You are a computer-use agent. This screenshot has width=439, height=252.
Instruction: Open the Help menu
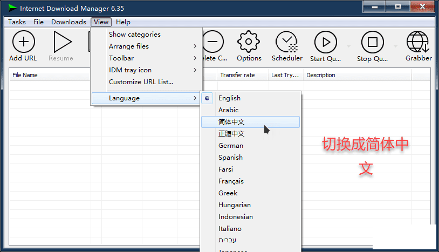tap(123, 22)
